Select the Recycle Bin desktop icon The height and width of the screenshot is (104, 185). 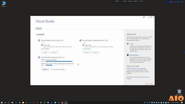click(x=179, y=92)
